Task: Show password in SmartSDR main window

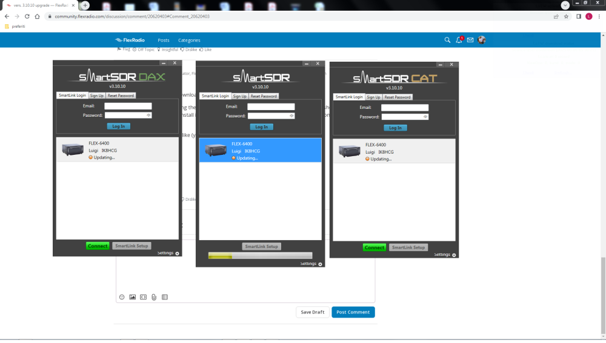Action: click(291, 116)
